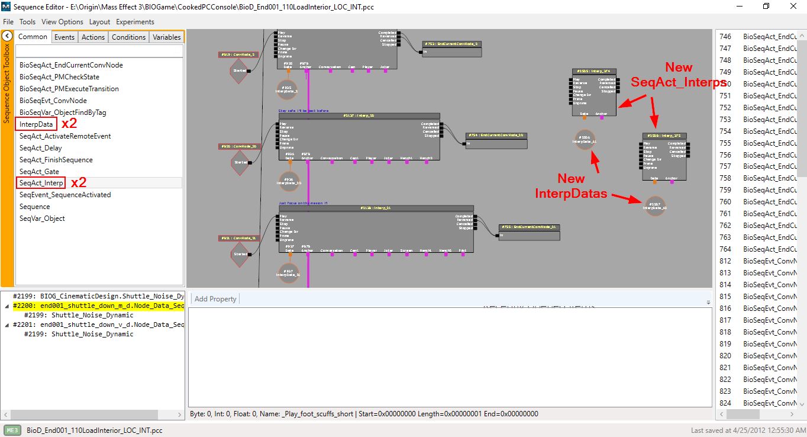Viewport: 807px width, 437px height.
Task: Pick SeqAct_Gate from the toolbox
Action: [38, 171]
